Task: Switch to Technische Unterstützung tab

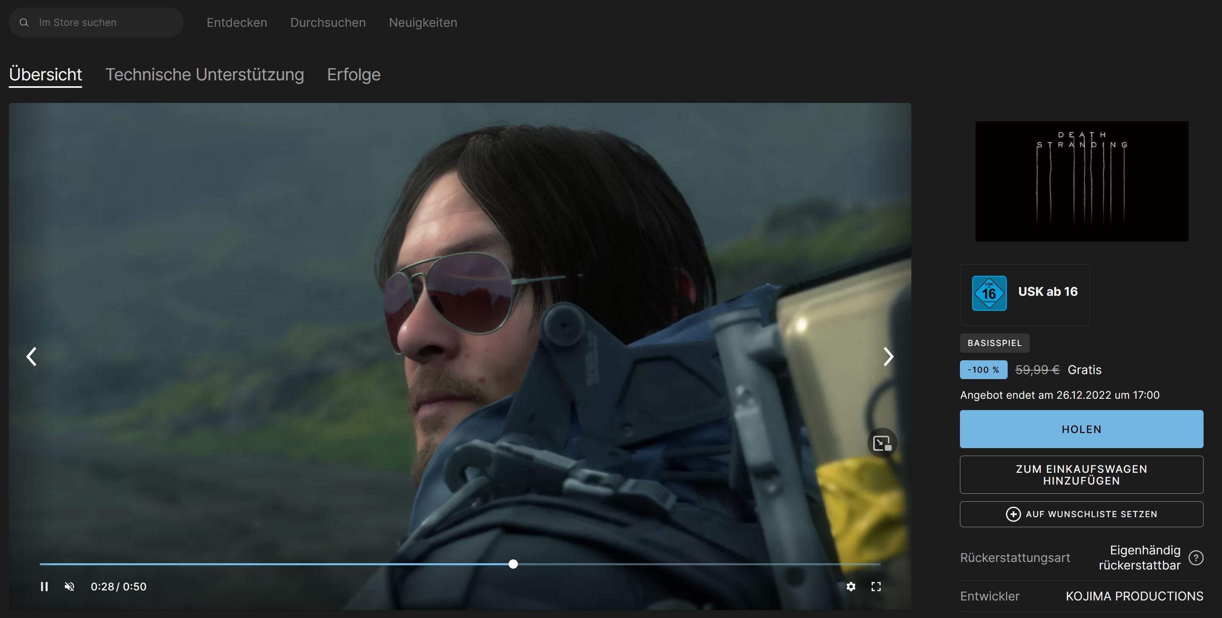Action: (x=204, y=74)
